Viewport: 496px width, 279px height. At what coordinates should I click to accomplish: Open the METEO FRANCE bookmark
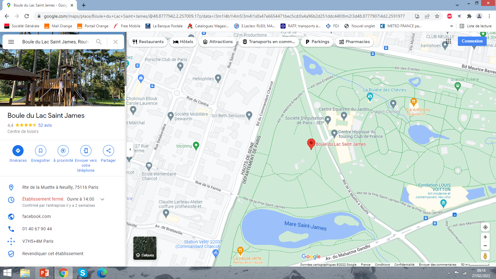401,26
